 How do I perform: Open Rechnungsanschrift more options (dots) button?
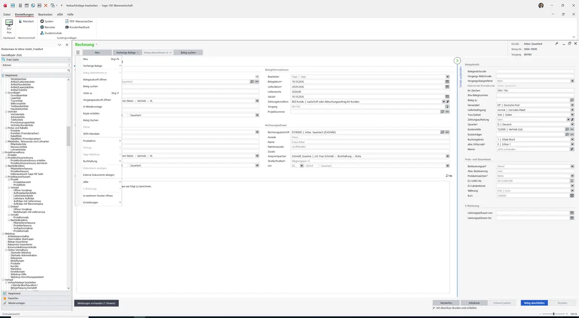coord(447,132)
